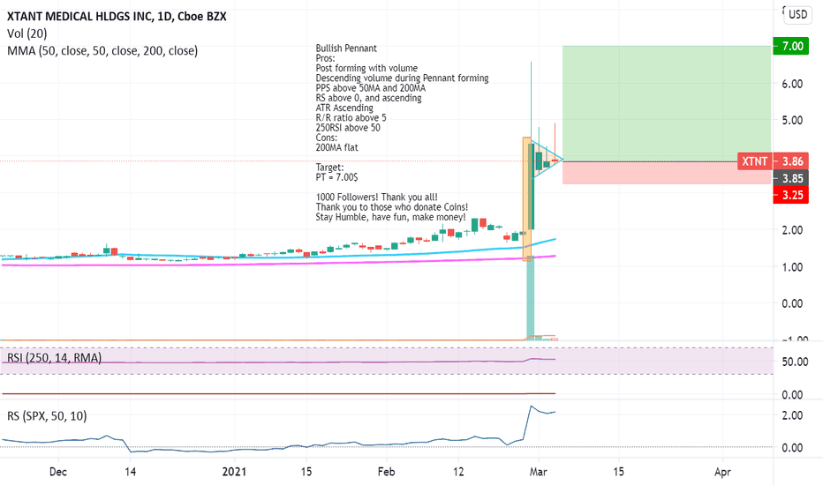Click the USD currency button
823x485 pixels.
[797, 14]
